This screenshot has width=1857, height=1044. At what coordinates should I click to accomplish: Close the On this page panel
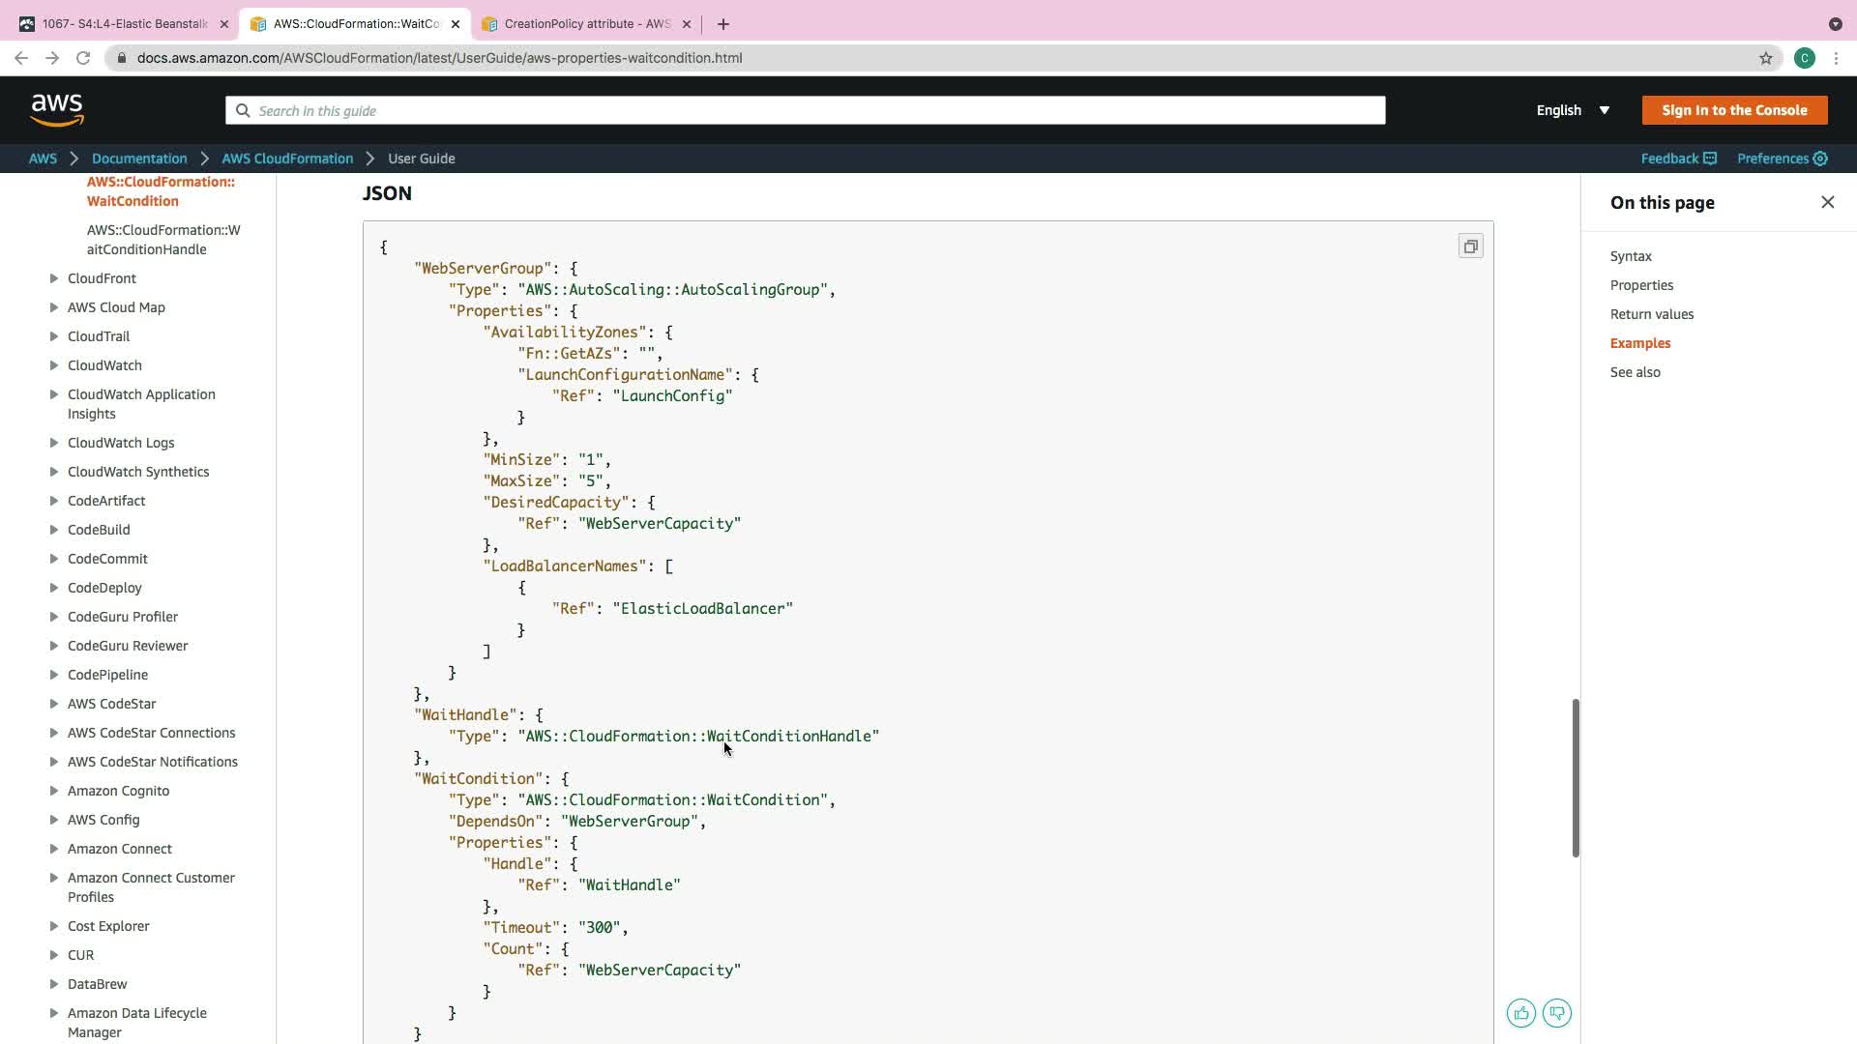coord(1827,202)
